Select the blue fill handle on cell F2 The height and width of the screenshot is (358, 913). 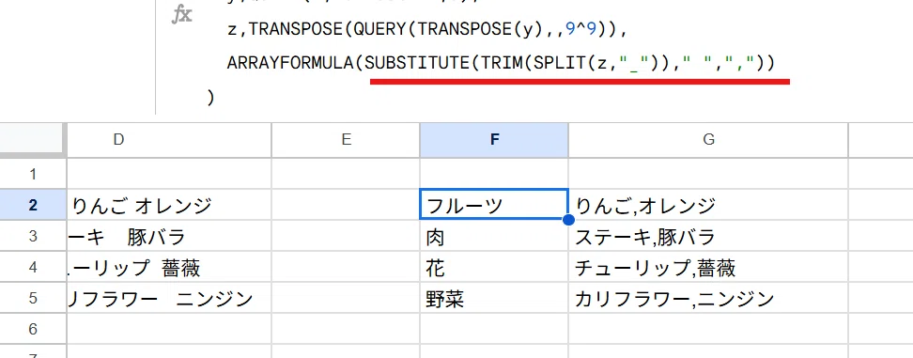pyautogui.click(x=569, y=220)
